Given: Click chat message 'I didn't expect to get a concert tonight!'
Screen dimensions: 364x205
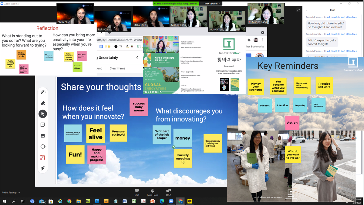Looking at the screenshot, I should pos(322,42).
